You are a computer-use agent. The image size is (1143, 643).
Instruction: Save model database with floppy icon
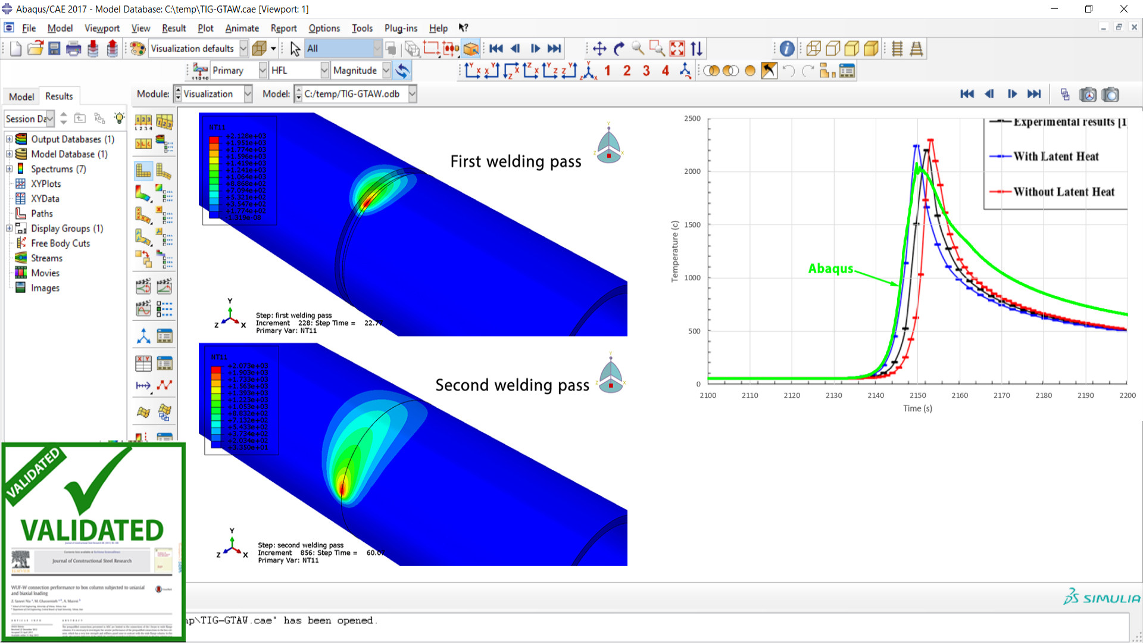coord(54,49)
